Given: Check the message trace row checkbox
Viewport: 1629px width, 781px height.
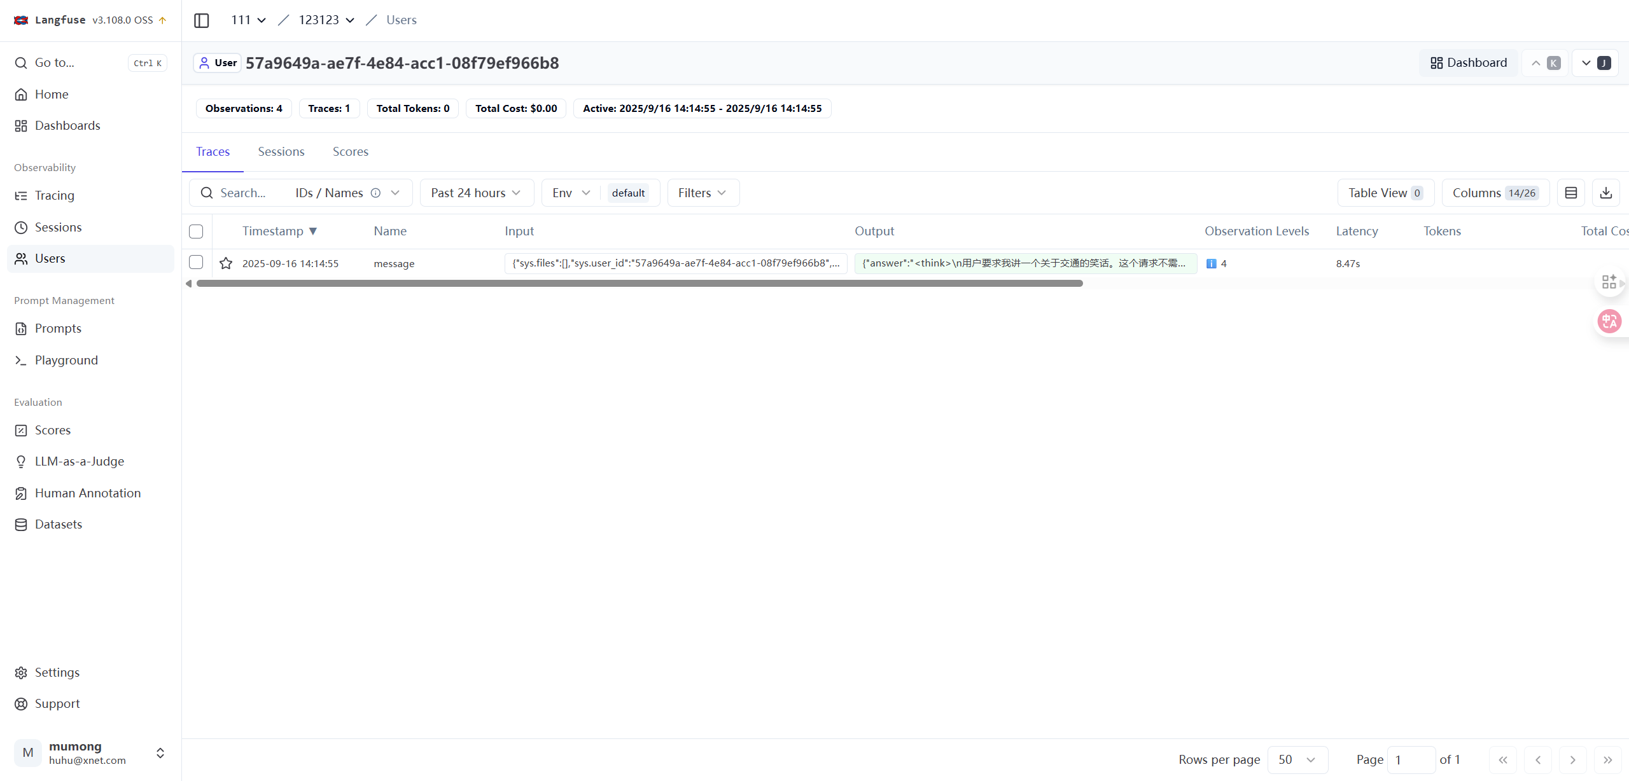Looking at the screenshot, I should (196, 262).
